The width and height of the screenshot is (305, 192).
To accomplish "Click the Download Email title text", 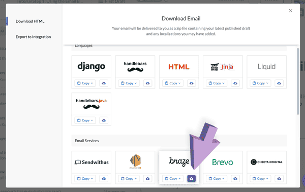I will pos(181,18).
